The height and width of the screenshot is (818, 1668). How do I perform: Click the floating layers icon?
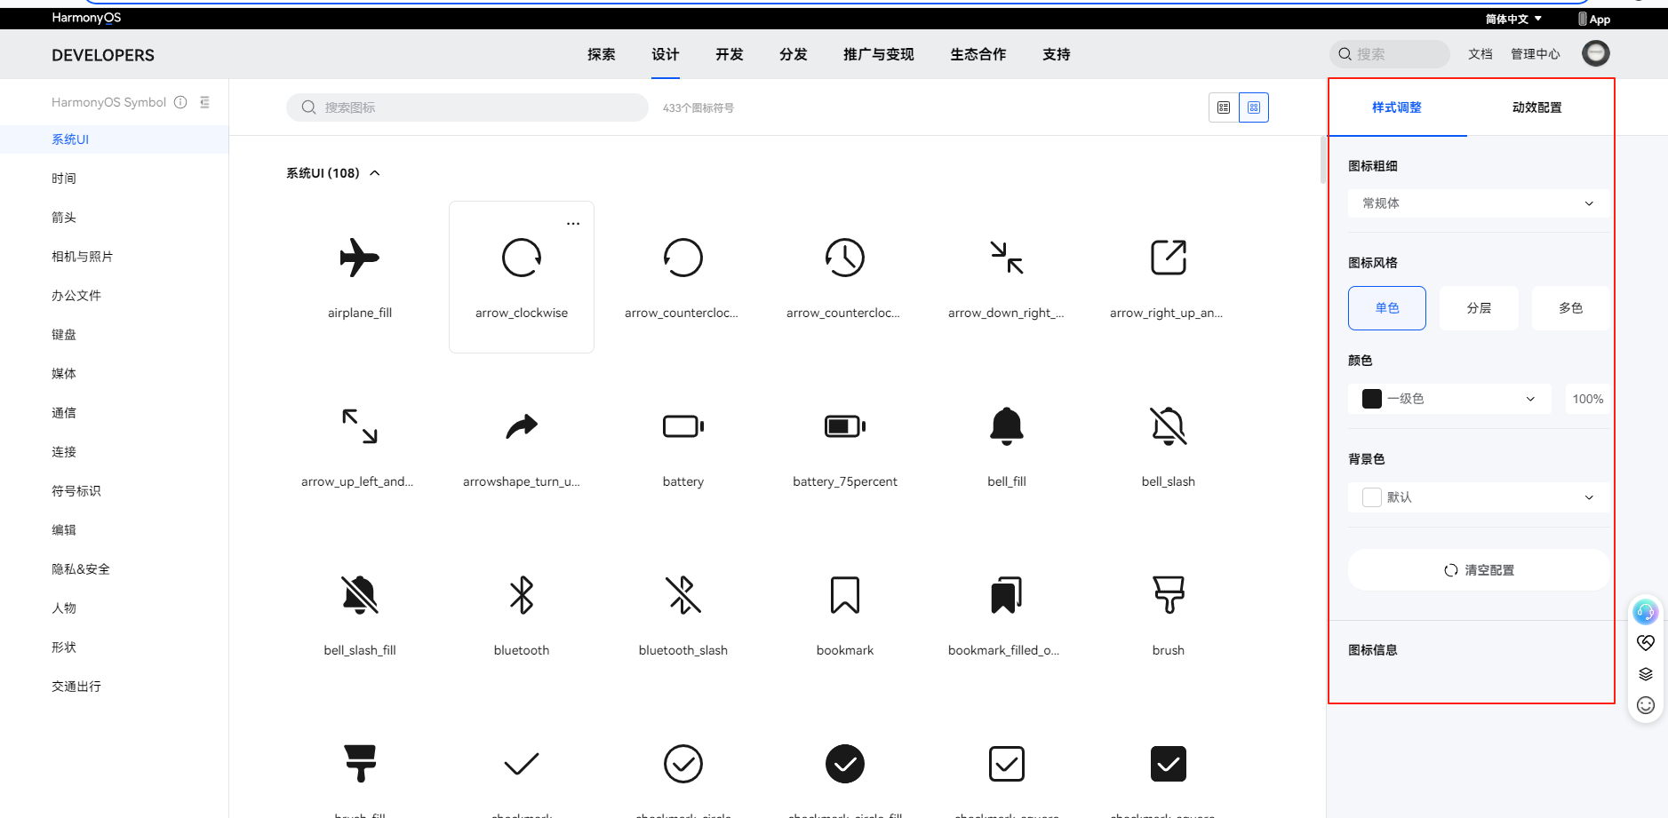click(1646, 674)
